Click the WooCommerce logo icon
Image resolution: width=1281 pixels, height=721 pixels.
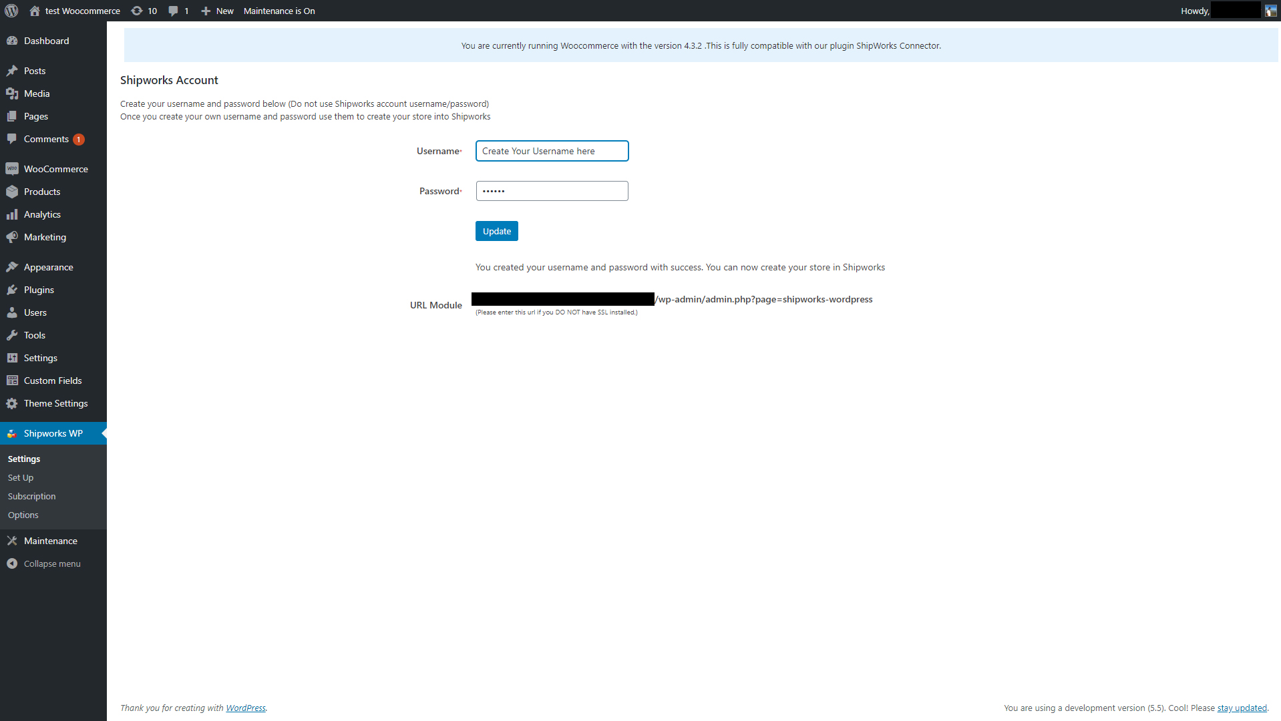(x=12, y=169)
